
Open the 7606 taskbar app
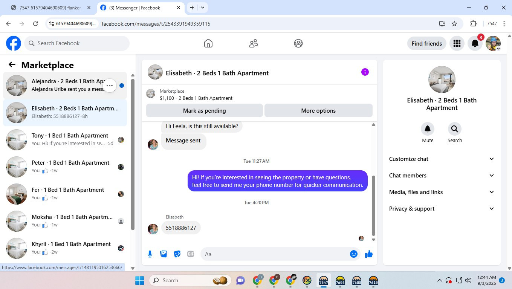tap(340, 281)
